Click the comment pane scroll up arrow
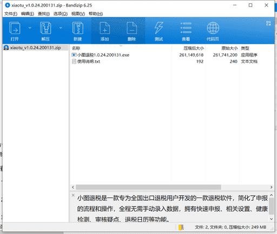 [272, 195]
